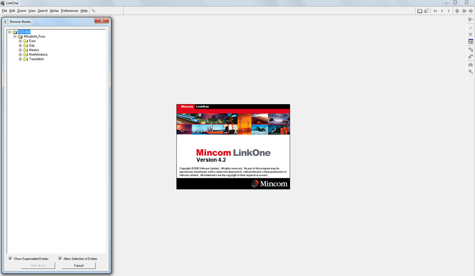
Task: Click the stacked documents icon in toolbar
Action: [426, 11]
